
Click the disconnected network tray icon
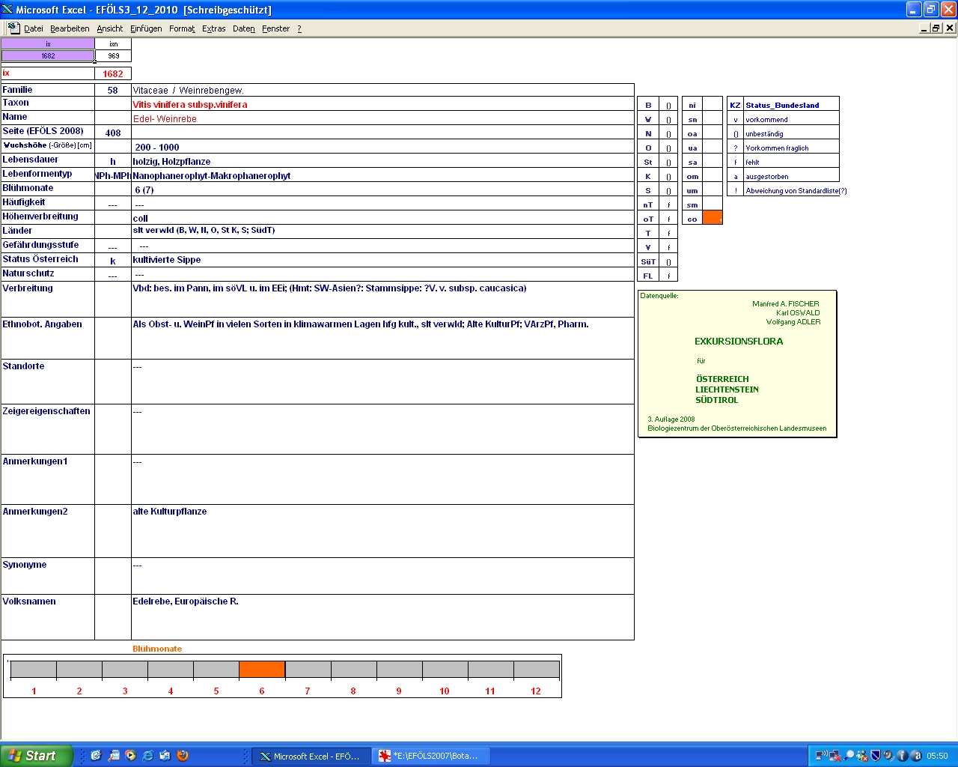[x=835, y=756]
